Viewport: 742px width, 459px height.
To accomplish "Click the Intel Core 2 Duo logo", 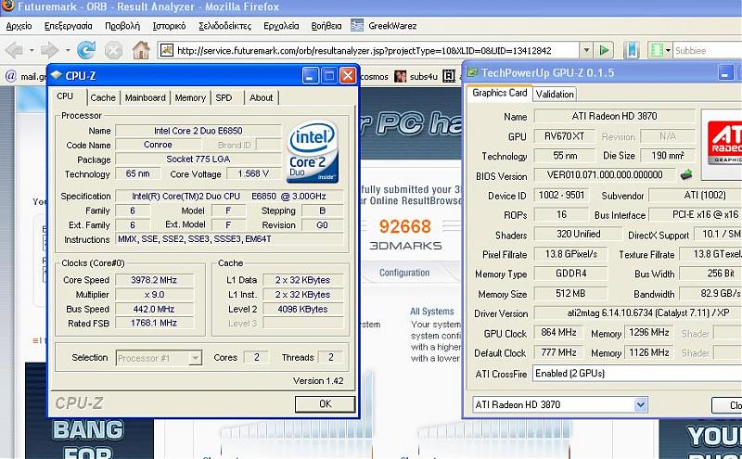I will (x=313, y=151).
